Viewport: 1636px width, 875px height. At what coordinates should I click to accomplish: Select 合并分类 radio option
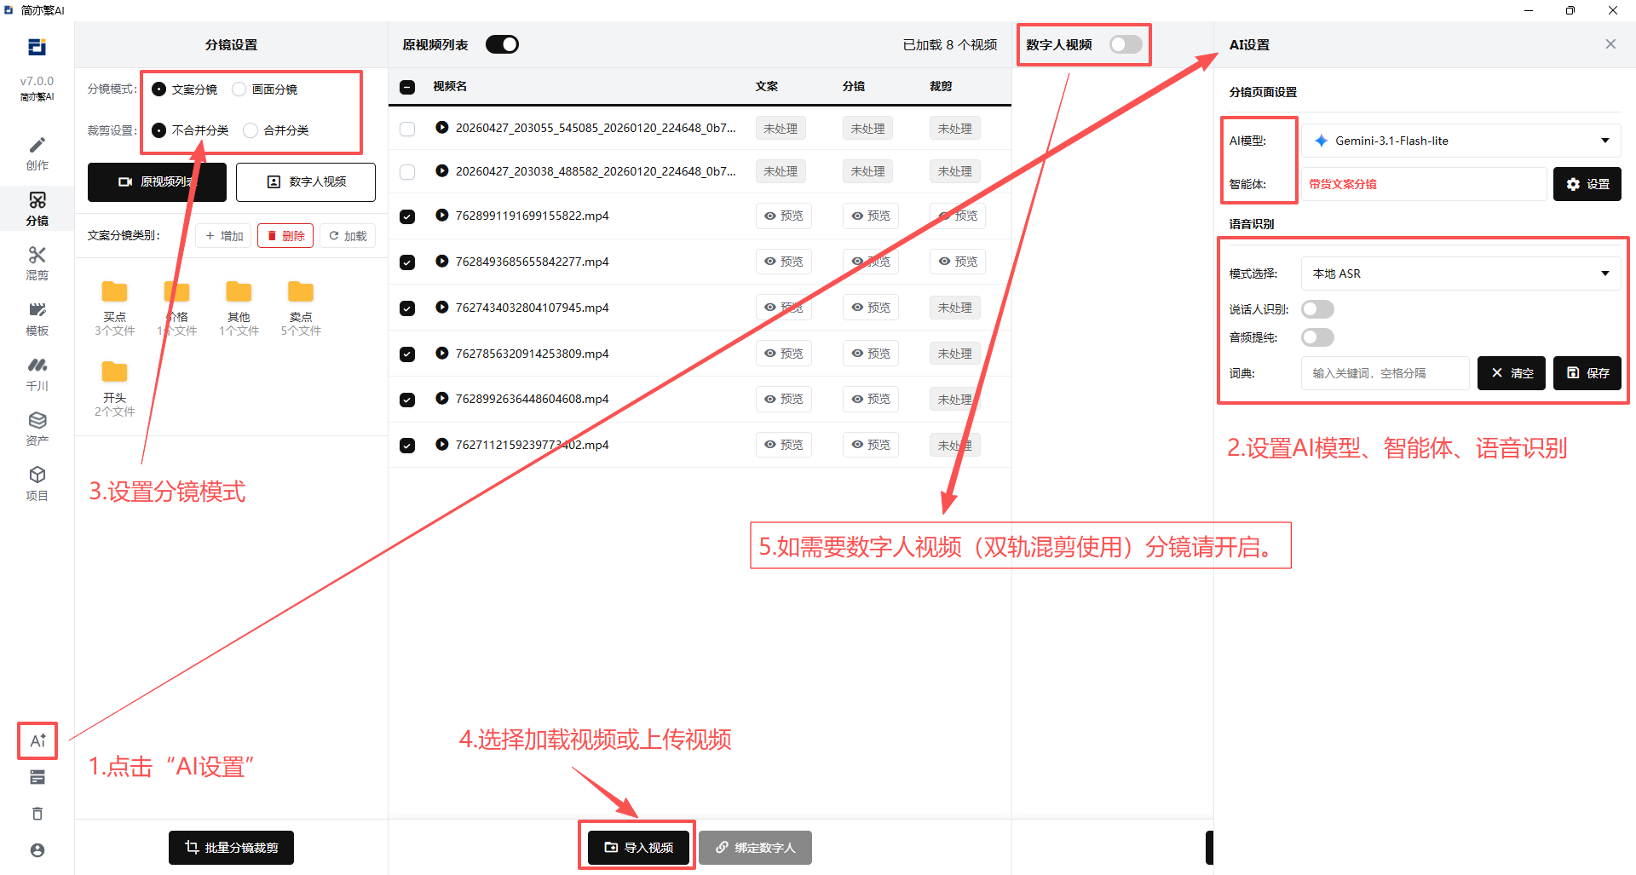(251, 130)
